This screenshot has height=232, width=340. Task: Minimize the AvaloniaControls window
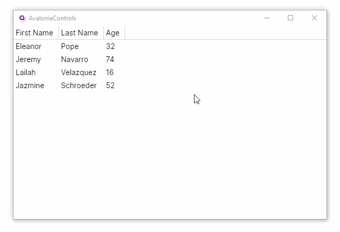click(267, 18)
